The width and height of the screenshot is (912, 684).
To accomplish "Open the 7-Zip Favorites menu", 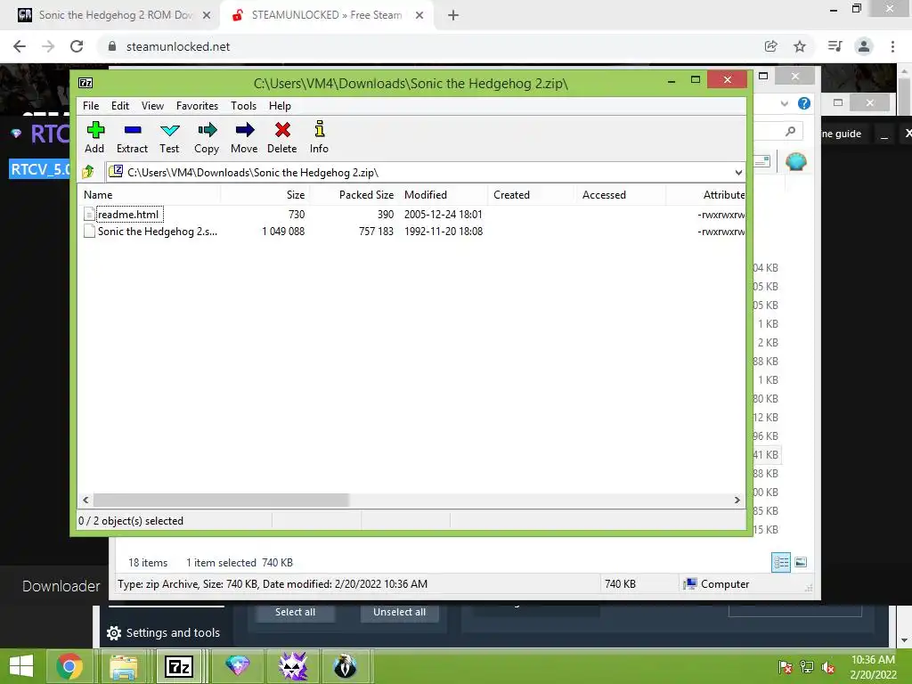I will (197, 106).
